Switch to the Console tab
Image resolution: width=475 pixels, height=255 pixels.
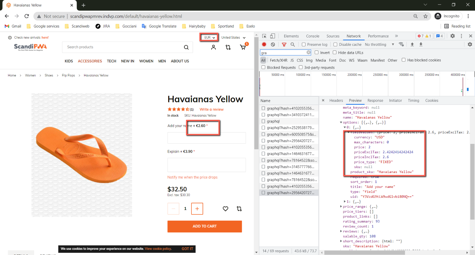click(313, 36)
